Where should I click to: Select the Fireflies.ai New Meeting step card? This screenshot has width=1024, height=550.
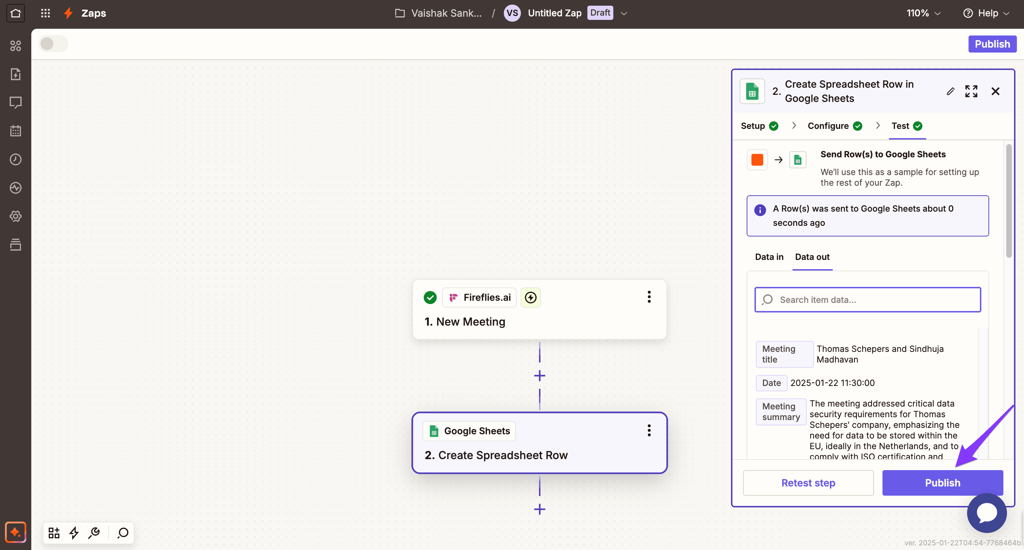coord(539,309)
